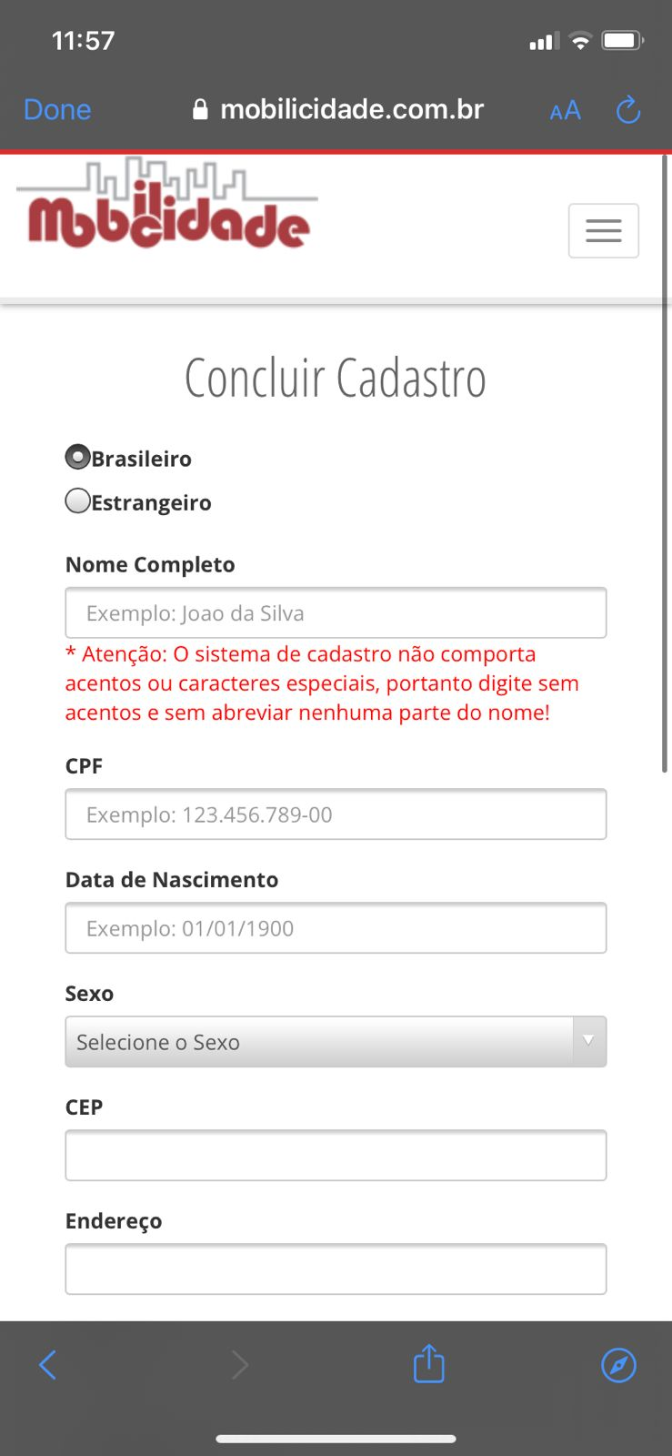Tap the Safari reload page icon
672x1456 pixels.
(628, 110)
